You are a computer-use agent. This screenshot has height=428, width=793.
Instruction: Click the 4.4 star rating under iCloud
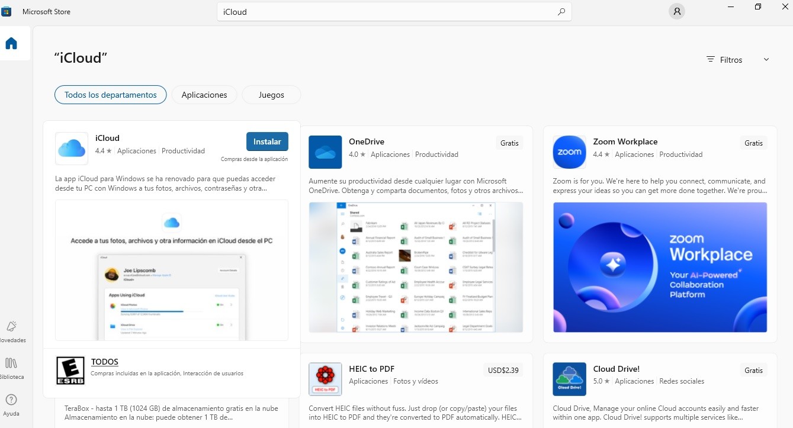tap(103, 151)
